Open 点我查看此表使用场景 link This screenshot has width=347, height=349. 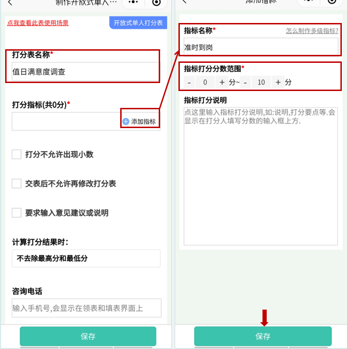click(38, 23)
